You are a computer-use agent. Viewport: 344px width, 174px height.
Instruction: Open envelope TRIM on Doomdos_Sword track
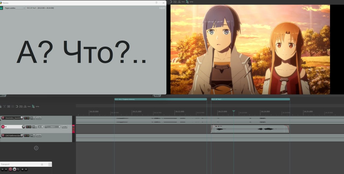click(39, 118)
